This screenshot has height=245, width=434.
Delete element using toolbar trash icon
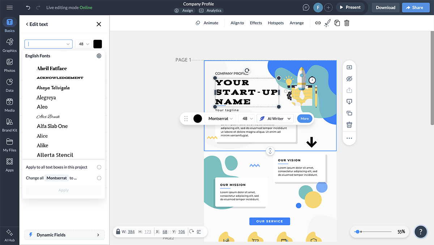(x=346, y=23)
